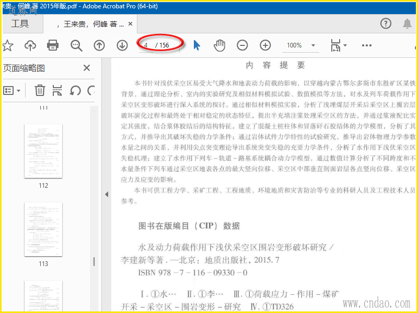418x313 pixels.
Task: Rotate page counterclockwise
Action: 75,90
